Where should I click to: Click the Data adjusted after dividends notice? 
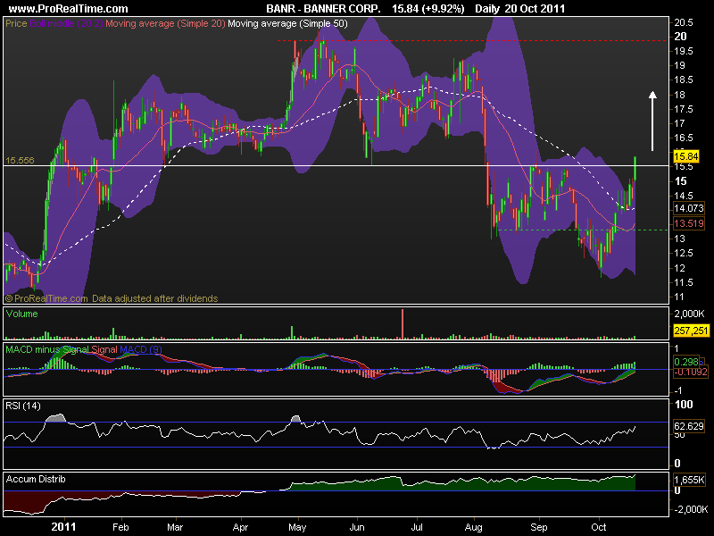pyautogui.click(x=154, y=298)
